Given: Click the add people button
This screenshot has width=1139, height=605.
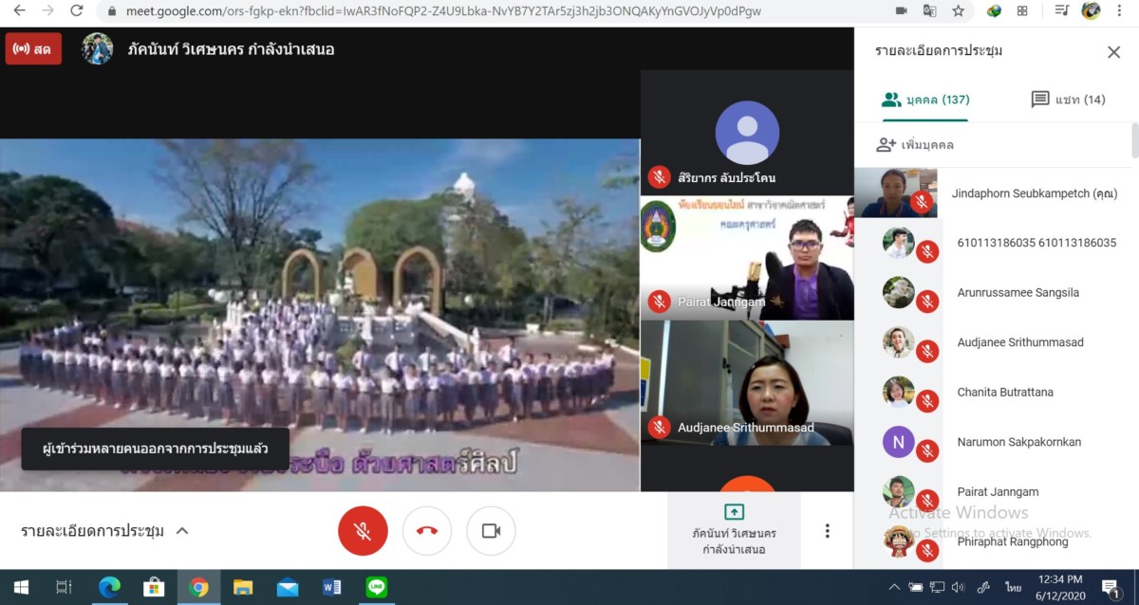Looking at the screenshot, I should click(915, 145).
